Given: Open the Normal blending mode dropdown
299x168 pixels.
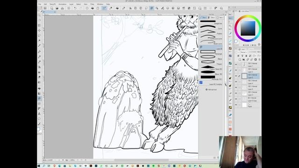Looking at the screenshot, I should pyautogui.click(x=244, y=52).
